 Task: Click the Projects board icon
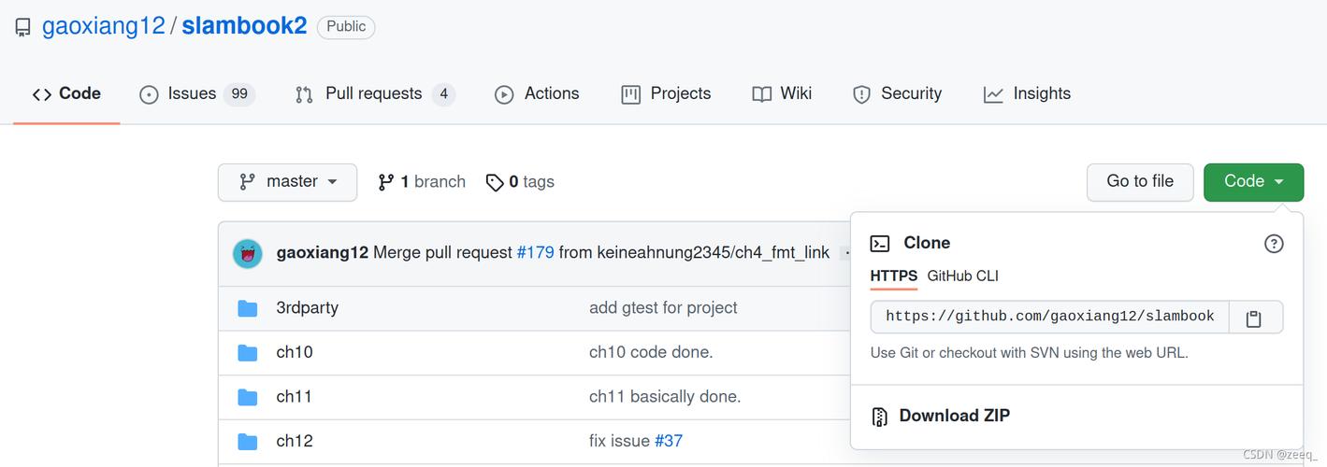pos(631,94)
